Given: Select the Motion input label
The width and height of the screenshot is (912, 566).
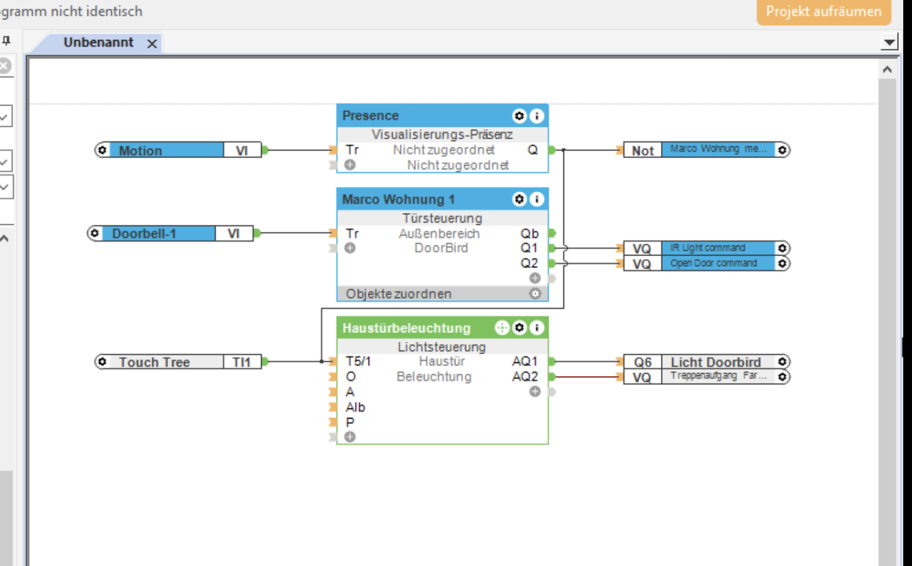Looking at the screenshot, I should point(141,151).
